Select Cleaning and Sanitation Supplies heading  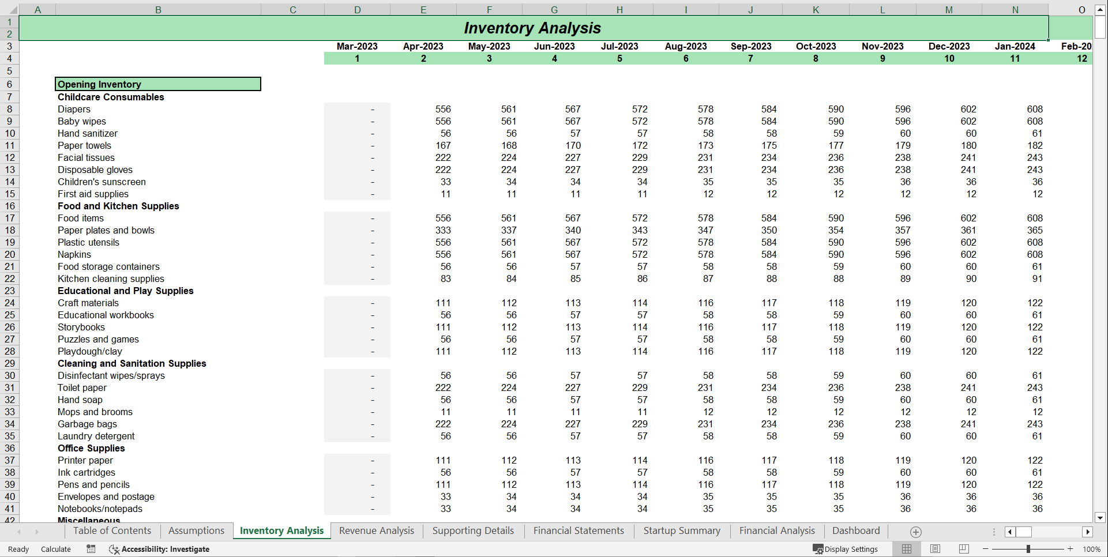coord(132,363)
